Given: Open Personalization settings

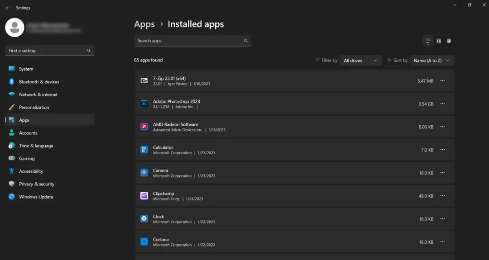Looking at the screenshot, I should tap(50, 107).
